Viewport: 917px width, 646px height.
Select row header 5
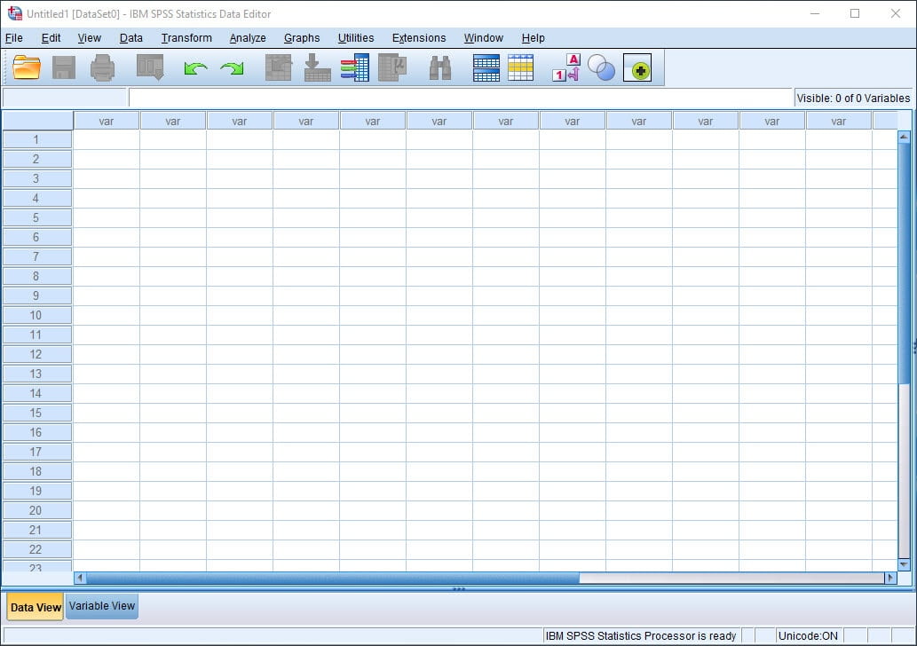click(37, 218)
